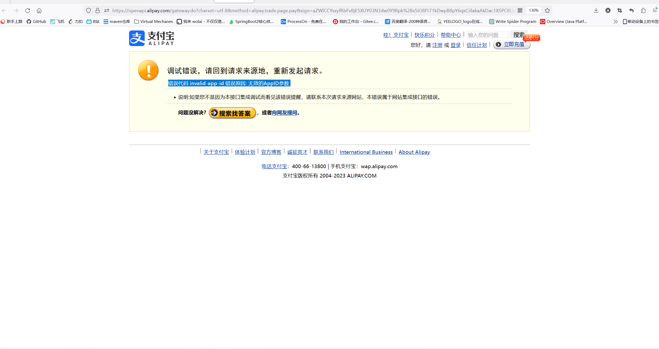The image size is (659, 349).
Task: Open the SpringBoot2核心技 bookmark
Action: pyautogui.click(x=251, y=22)
